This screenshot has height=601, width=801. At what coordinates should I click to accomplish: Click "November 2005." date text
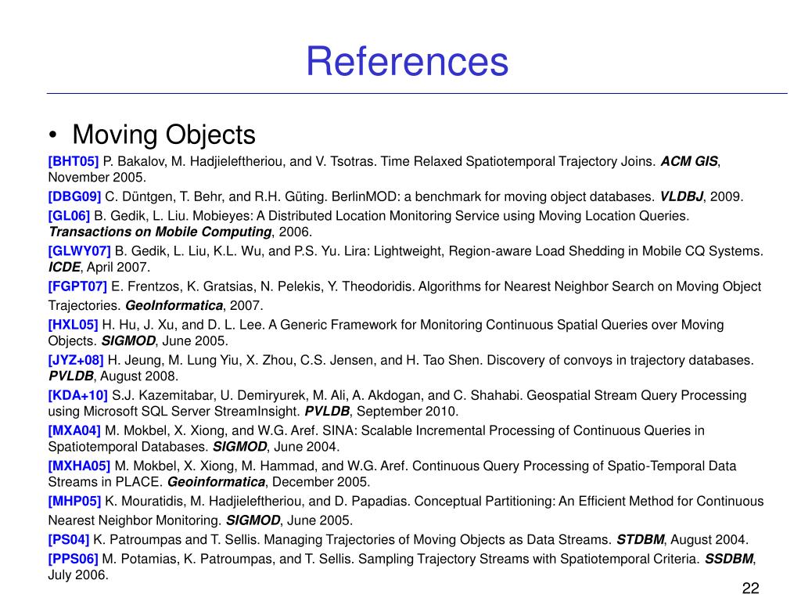click(x=97, y=178)
